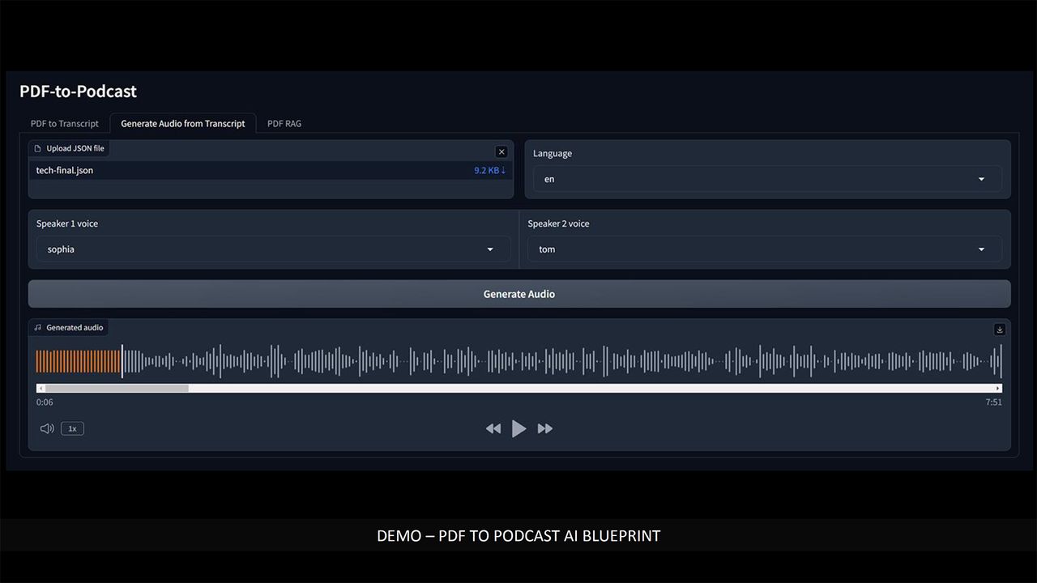Click the 7:51 total duration label
Screen dimensions: 1037x583
coord(993,402)
